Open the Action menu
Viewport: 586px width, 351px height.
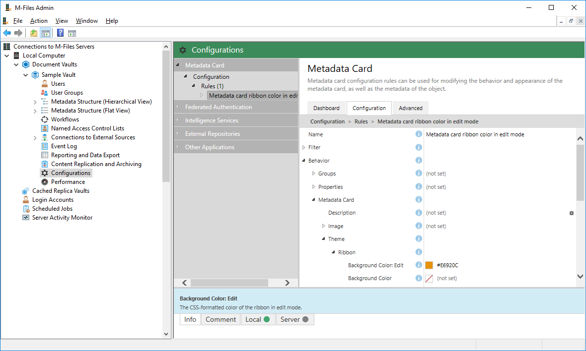tap(39, 21)
